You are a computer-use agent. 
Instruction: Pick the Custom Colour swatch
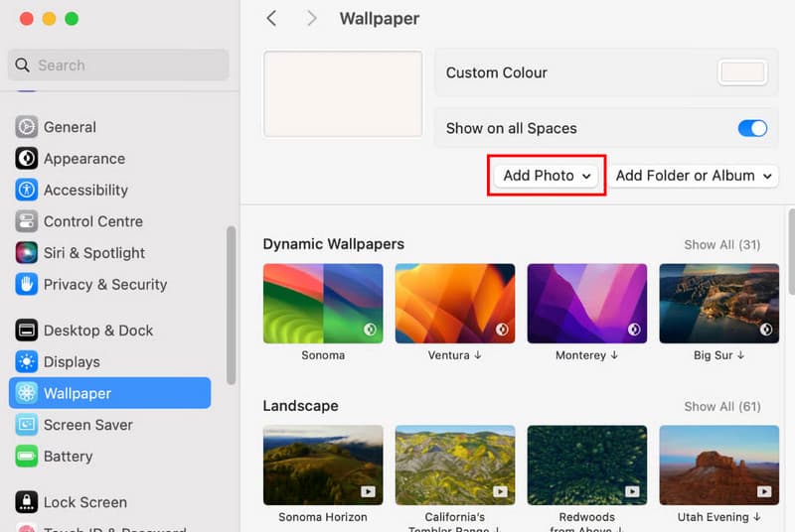pyautogui.click(x=742, y=72)
